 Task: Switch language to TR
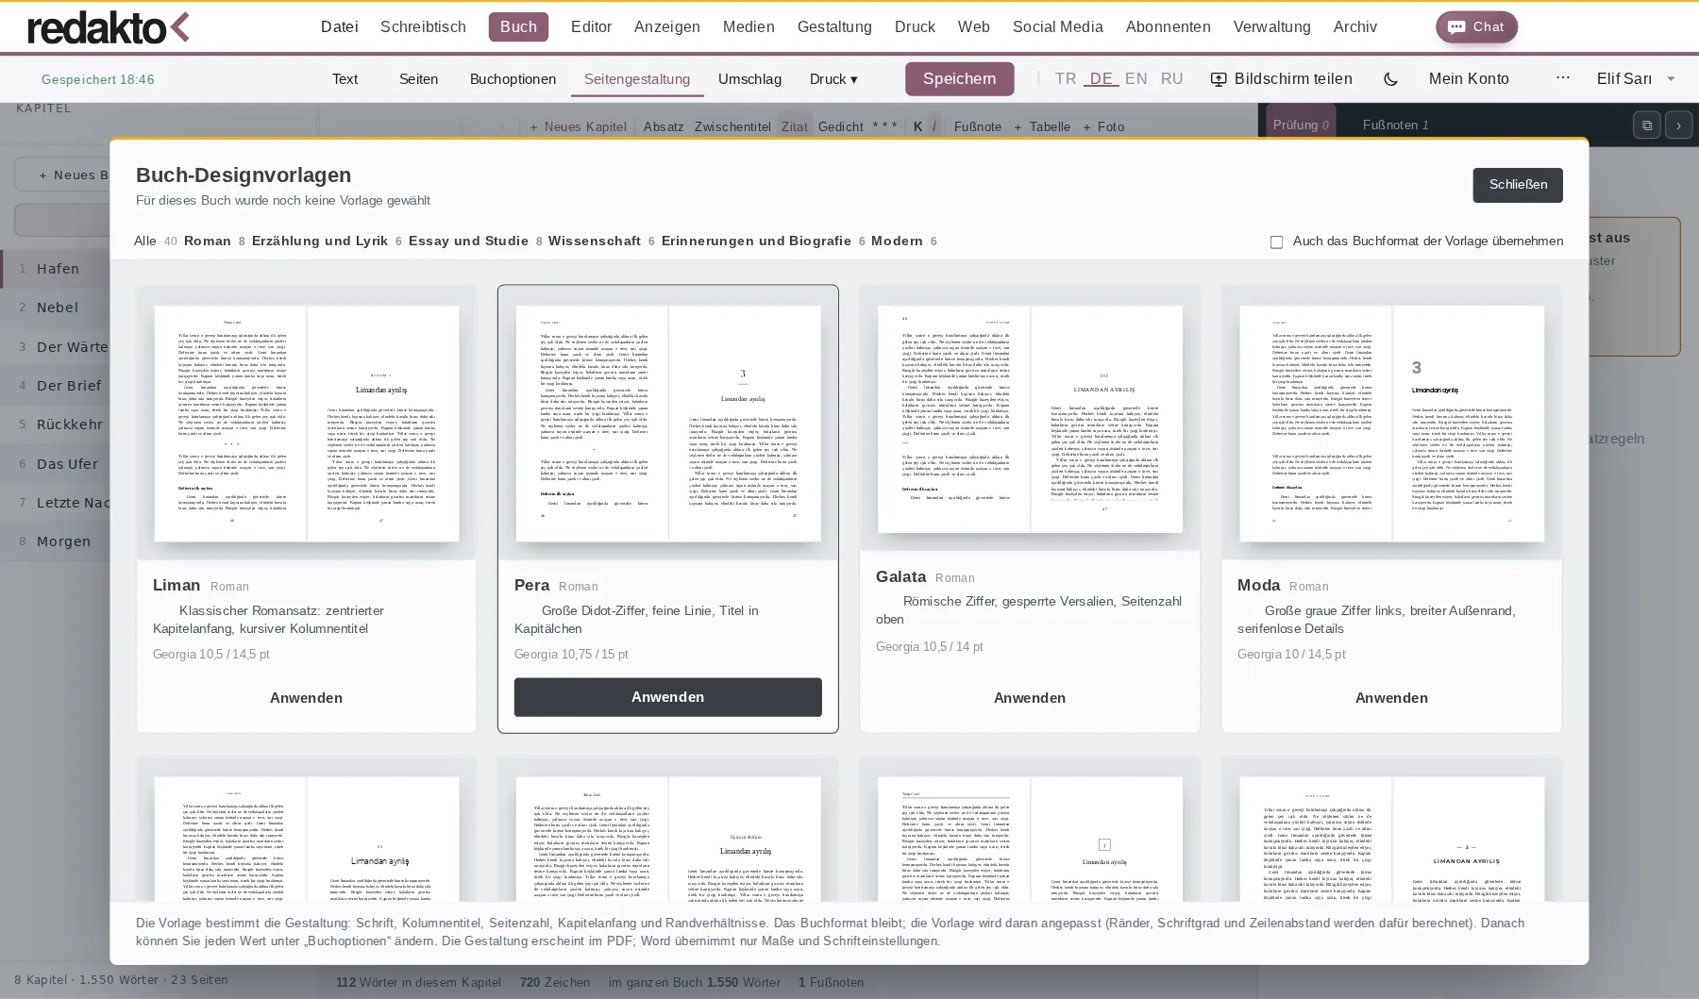[x=1066, y=79]
